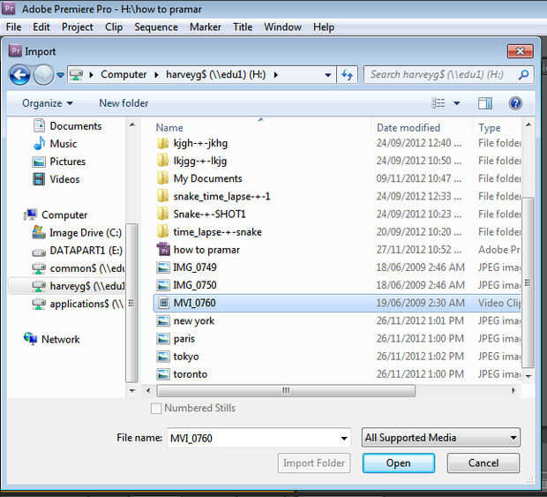
Task: Click the Cancel button
Action: 483,463
